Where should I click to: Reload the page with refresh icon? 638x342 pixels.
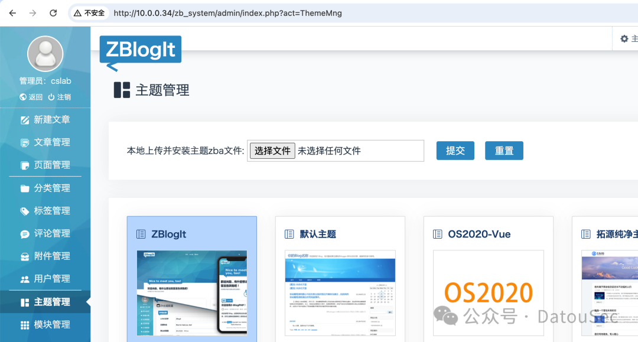click(53, 13)
